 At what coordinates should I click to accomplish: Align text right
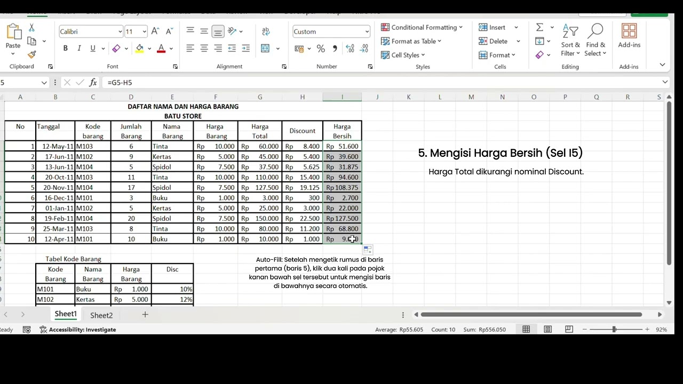tap(218, 49)
